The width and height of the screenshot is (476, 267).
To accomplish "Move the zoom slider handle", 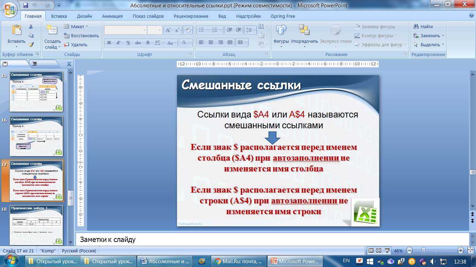I will click(x=423, y=250).
